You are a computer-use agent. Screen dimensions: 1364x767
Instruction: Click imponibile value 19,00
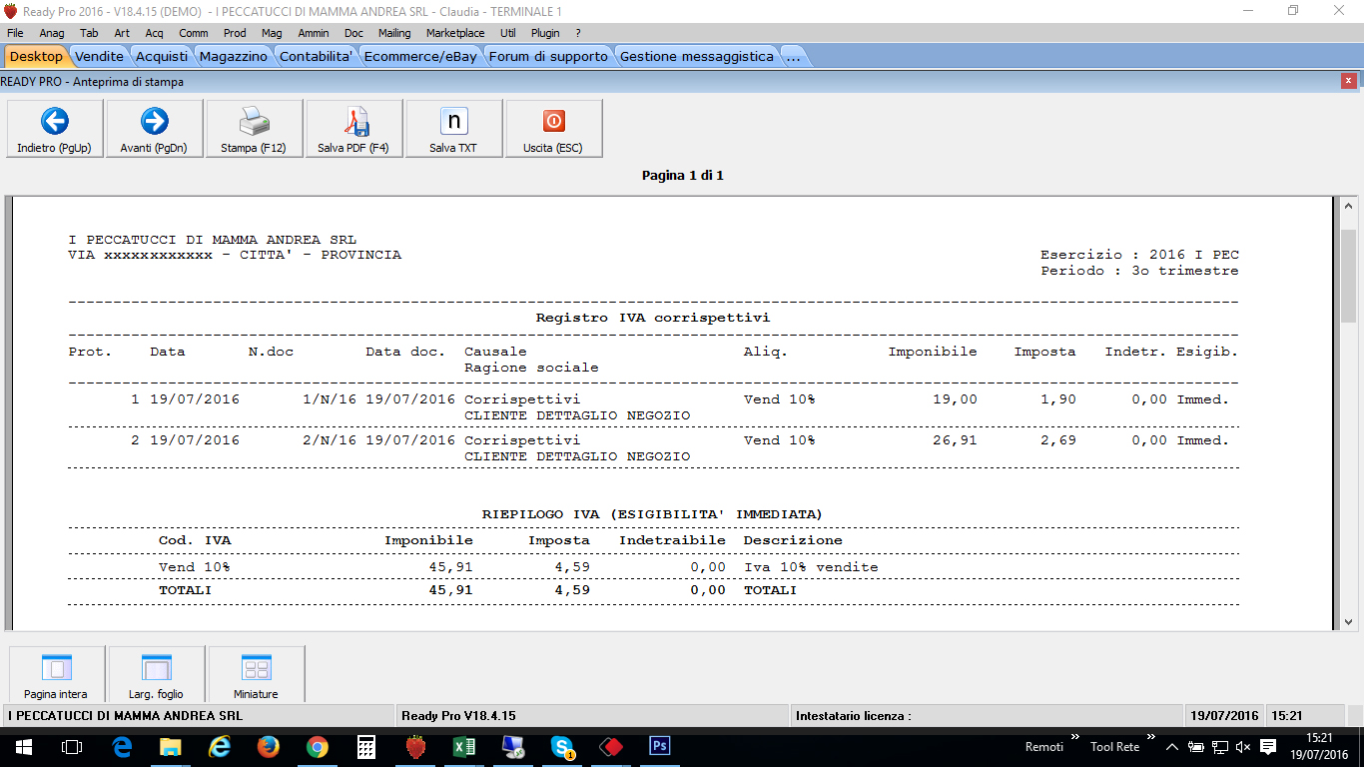pos(955,398)
